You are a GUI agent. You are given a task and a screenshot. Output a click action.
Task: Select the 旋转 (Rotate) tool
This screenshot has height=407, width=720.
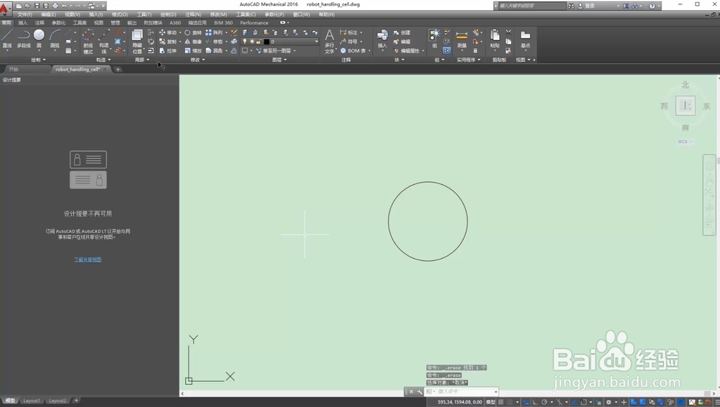click(x=193, y=32)
